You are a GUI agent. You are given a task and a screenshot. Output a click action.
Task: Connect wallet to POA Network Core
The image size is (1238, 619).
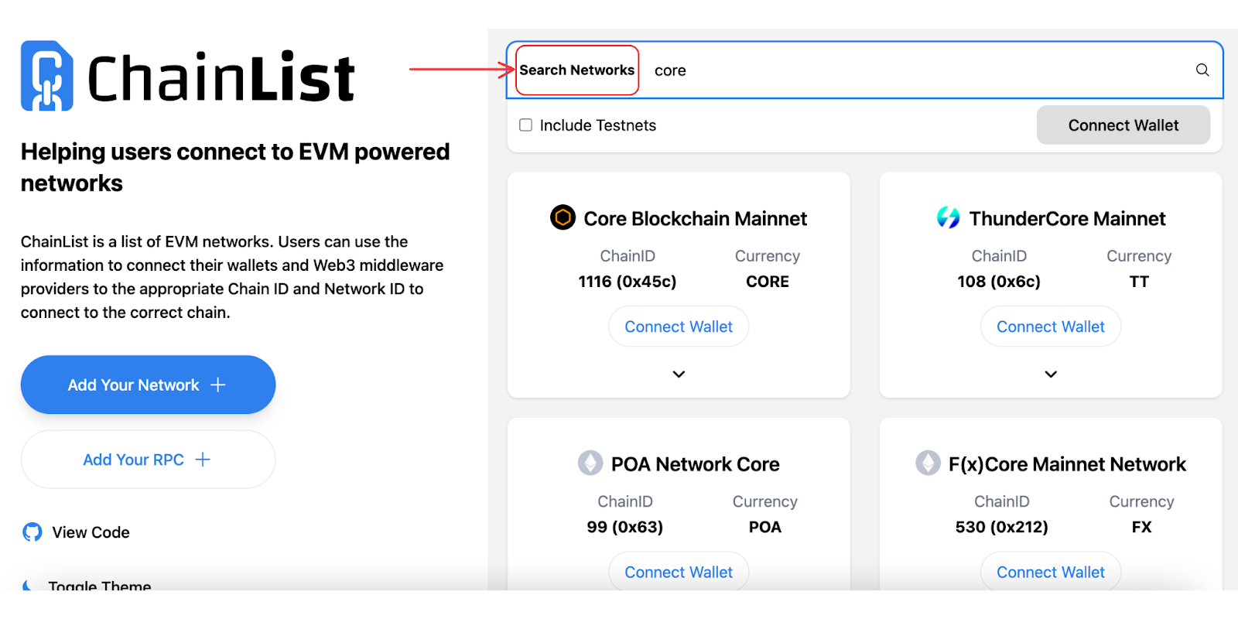click(x=679, y=572)
